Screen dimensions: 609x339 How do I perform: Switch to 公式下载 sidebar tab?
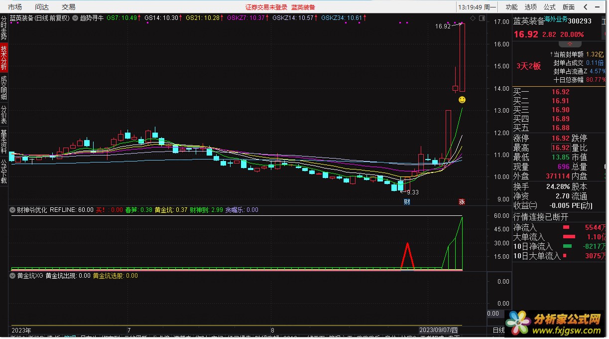click(x=4, y=171)
